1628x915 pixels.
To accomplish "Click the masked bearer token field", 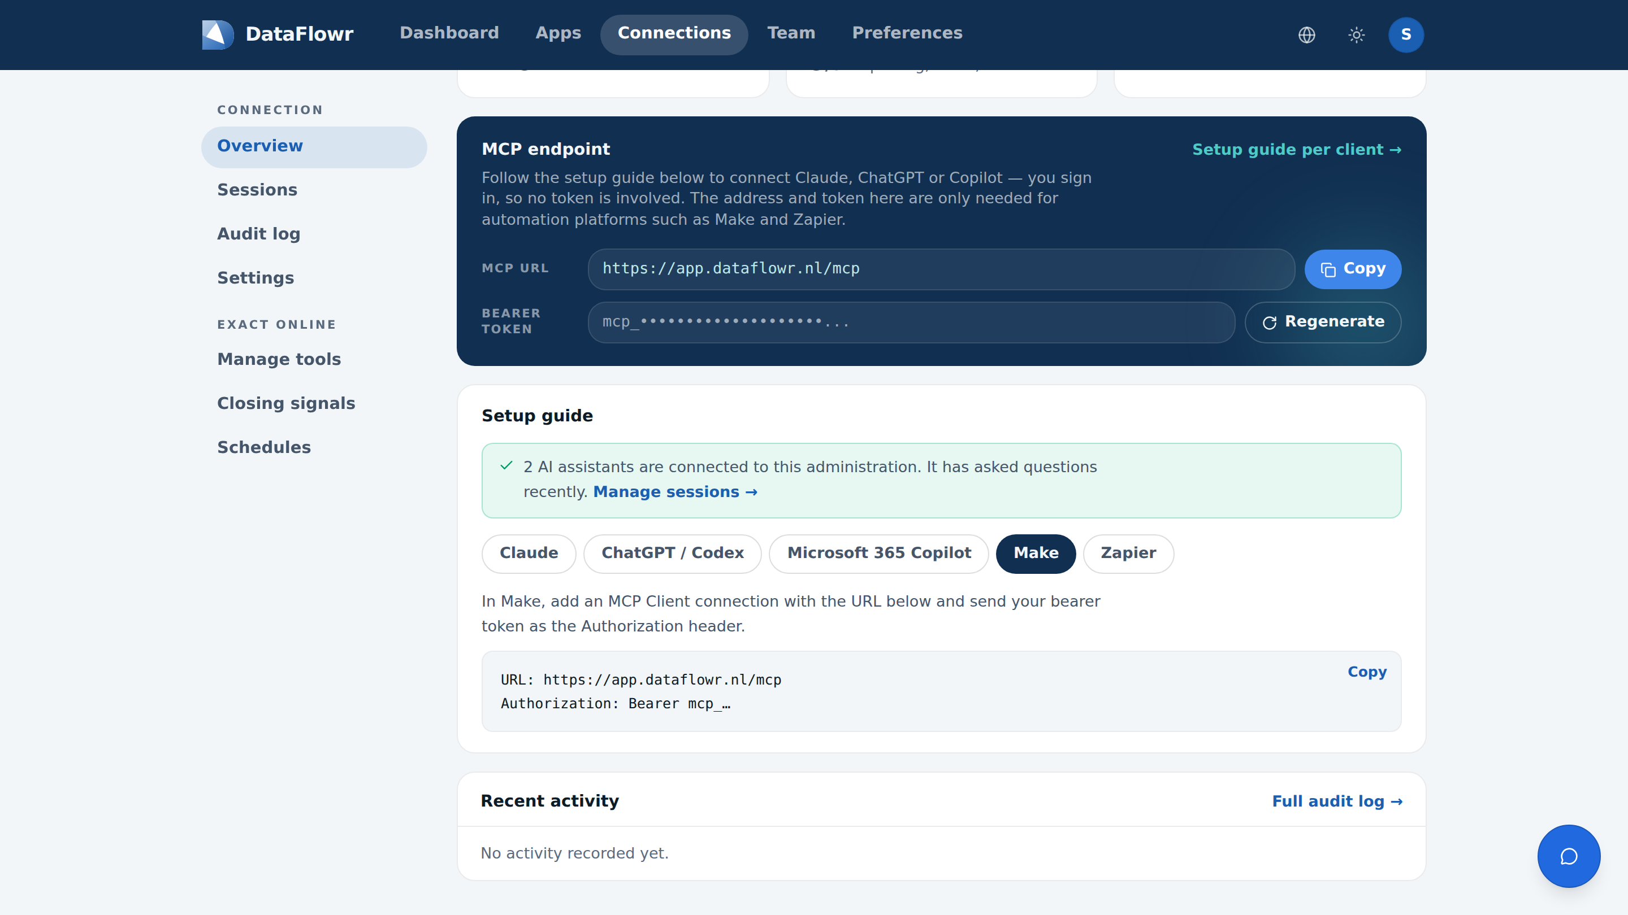I will 911,322.
